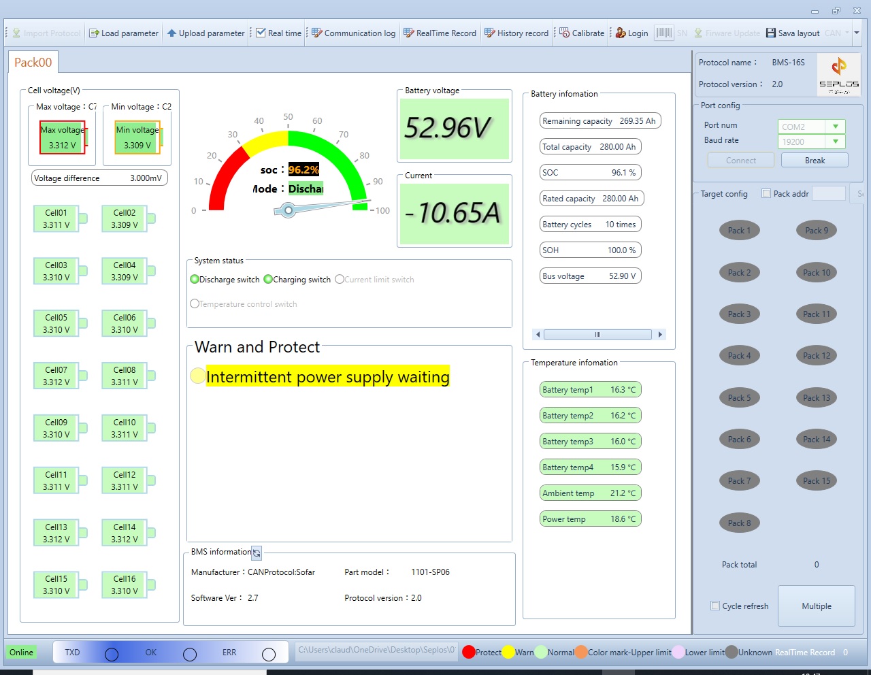Viewport: 871px width, 675px height.
Task: Select the Pack 12 button
Action: click(x=817, y=356)
